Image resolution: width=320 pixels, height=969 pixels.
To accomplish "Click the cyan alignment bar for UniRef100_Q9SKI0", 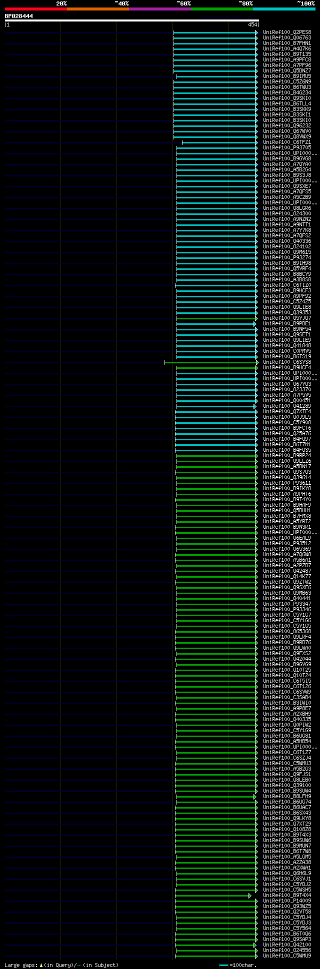I will (214, 98).
